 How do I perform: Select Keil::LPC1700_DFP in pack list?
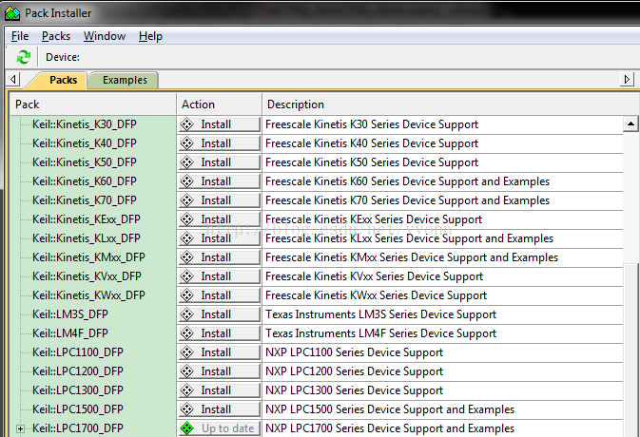click(x=78, y=428)
